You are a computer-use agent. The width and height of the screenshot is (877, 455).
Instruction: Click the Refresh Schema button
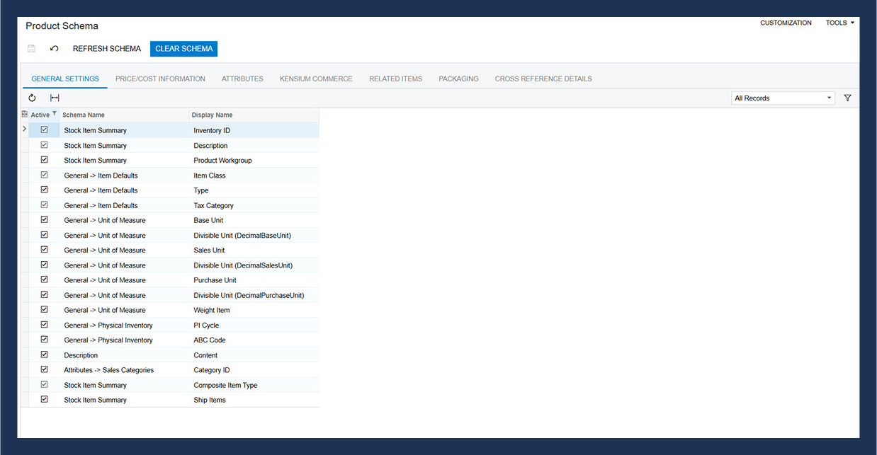pos(107,49)
